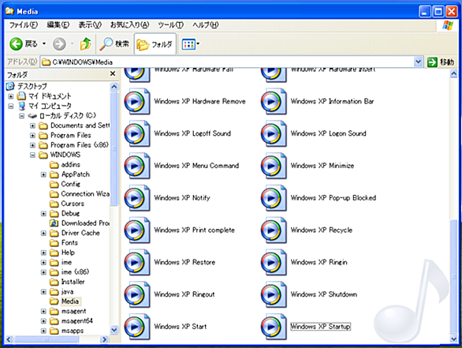Select Windows XP Logon Sound file icon
462x348 pixels.
point(274,133)
